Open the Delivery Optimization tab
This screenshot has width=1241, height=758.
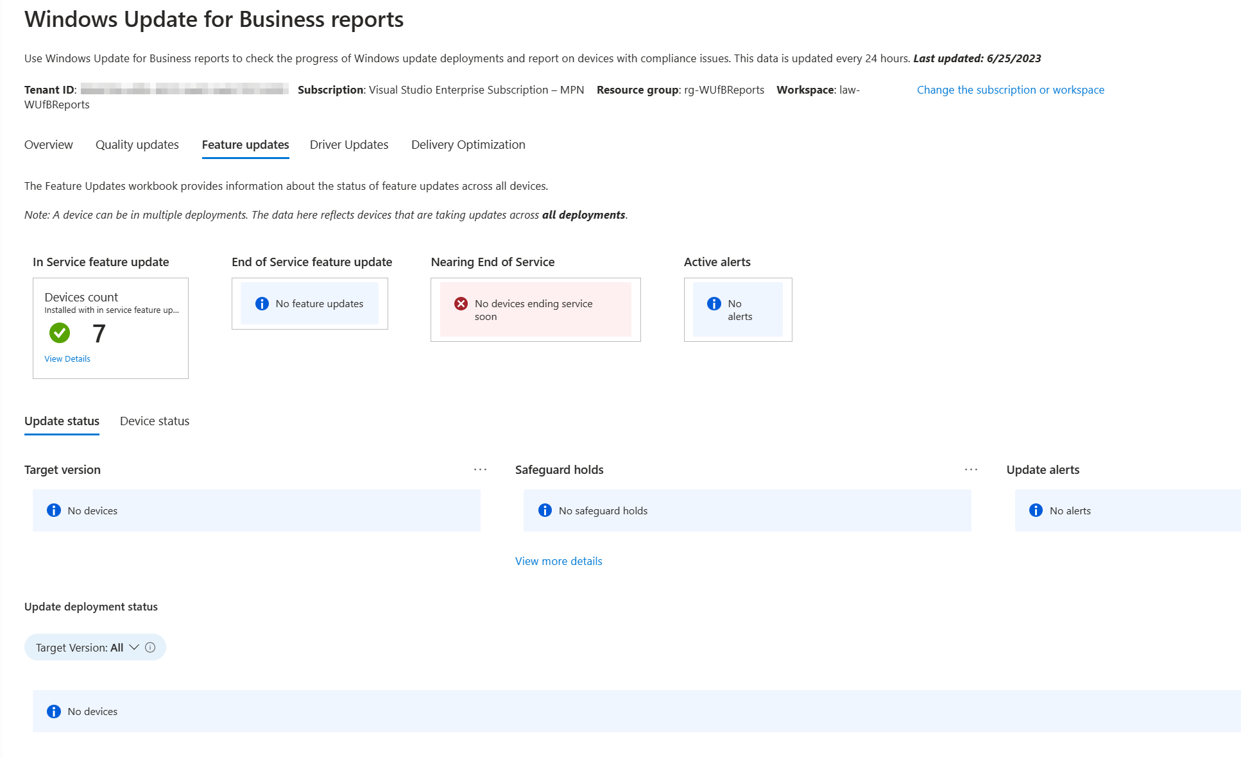(x=468, y=144)
